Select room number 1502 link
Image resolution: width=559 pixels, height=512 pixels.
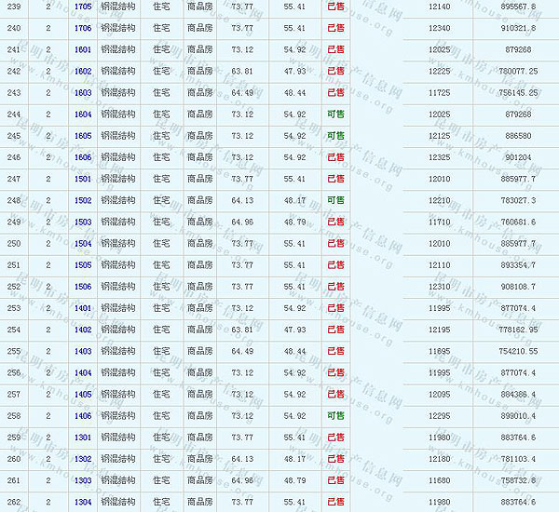click(83, 201)
